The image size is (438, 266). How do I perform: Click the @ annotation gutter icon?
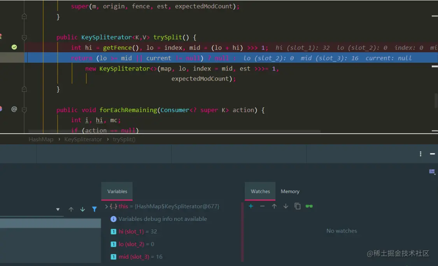click(14, 109)
